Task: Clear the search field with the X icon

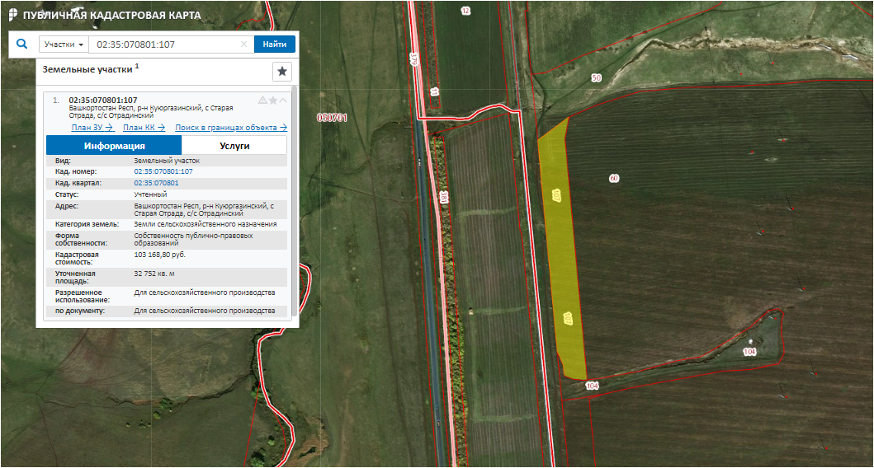Action: 243,44
